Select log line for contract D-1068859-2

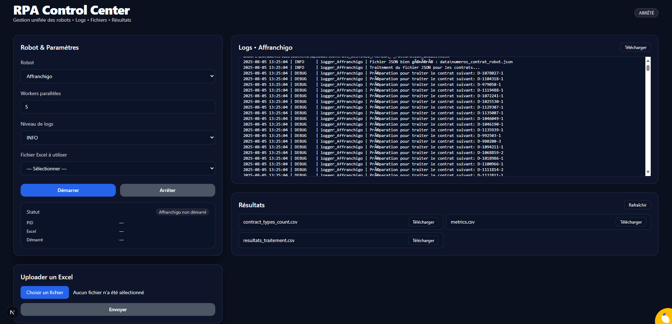coord(373,153)
